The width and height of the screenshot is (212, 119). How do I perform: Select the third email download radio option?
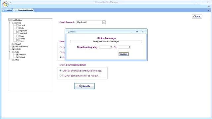61,57
